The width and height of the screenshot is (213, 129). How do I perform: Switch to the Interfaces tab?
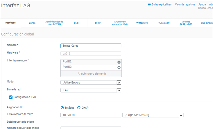click(x=10, y=23)
